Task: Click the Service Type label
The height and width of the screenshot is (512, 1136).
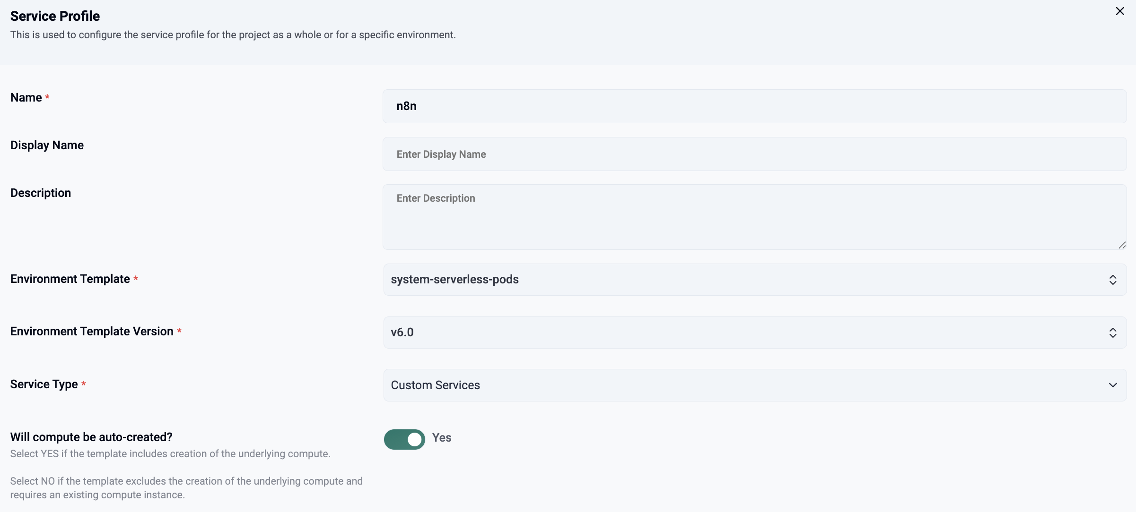Action: coord(44,384)
